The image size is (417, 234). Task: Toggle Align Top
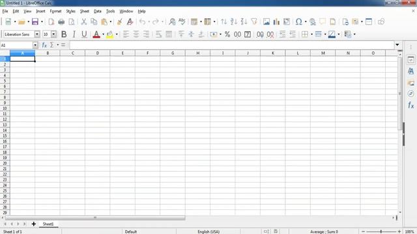[x=181, y=34]
